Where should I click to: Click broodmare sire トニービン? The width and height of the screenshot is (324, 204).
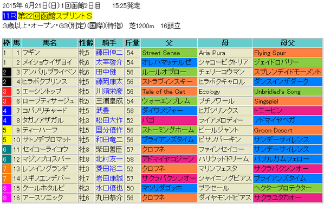(x=288, y=111)
